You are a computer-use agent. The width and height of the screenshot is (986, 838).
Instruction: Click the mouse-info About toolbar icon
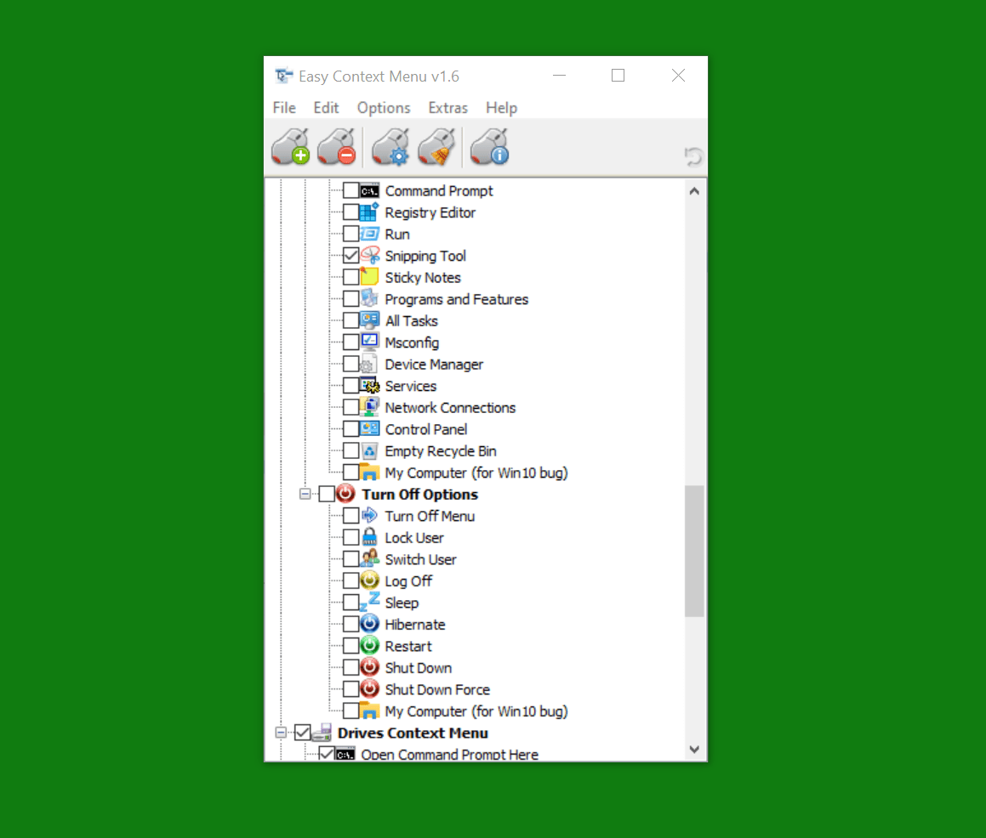click(489, 147)
